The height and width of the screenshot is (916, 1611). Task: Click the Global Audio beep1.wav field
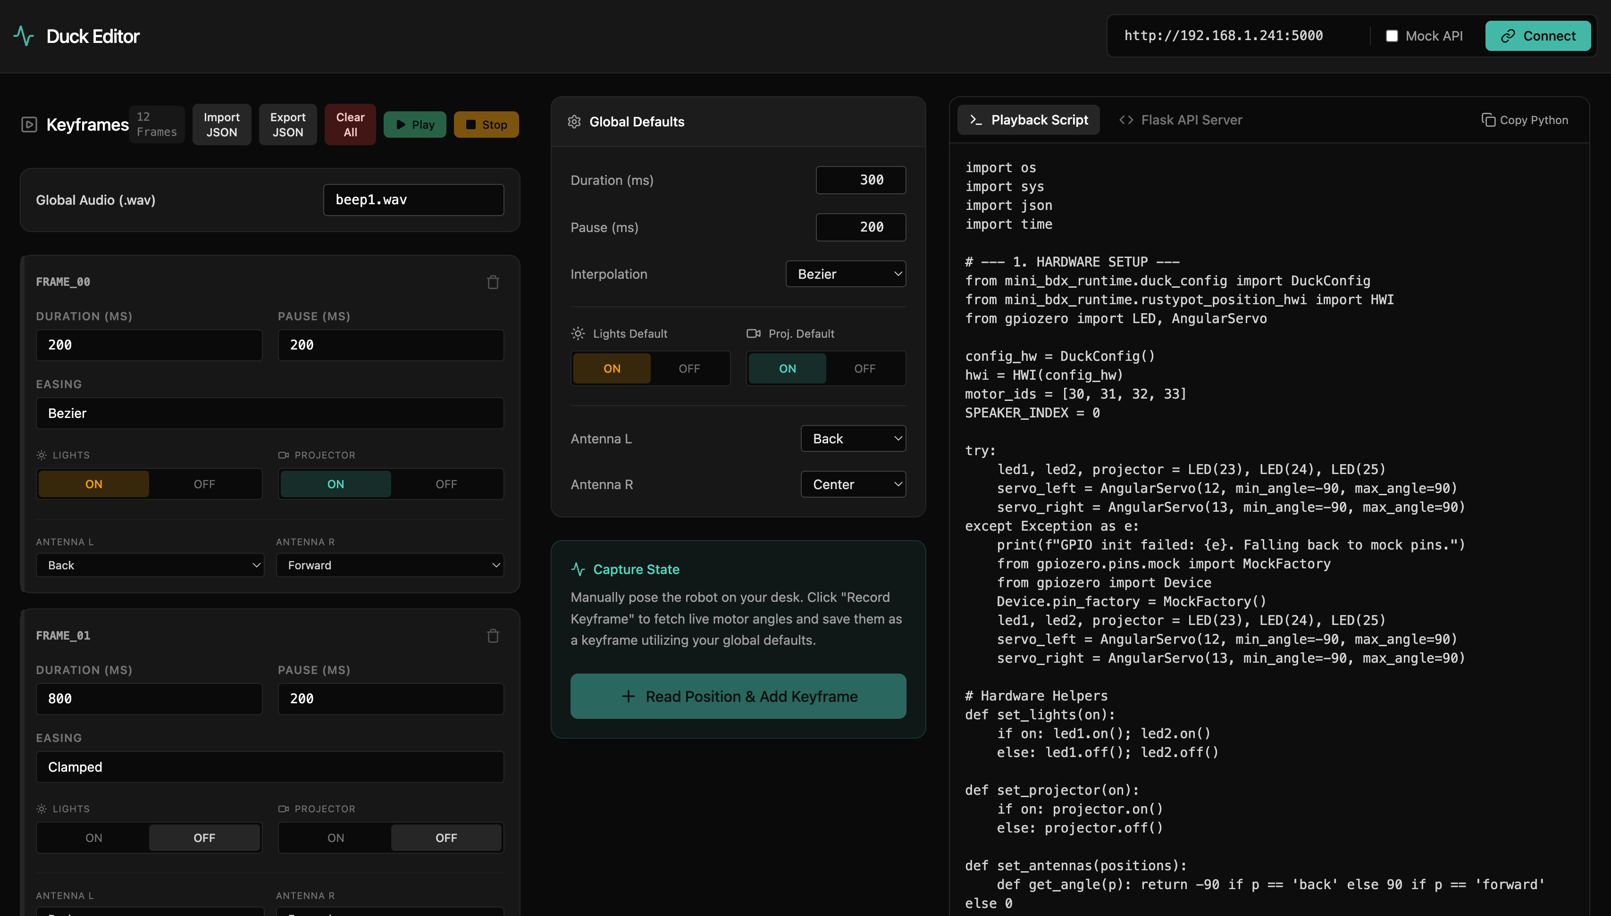pyautogui.click(x=413, y=200)
